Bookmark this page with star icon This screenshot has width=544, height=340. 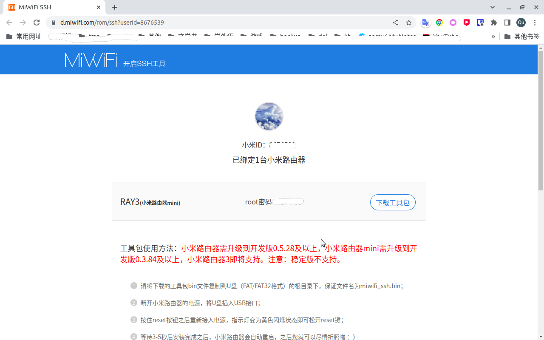coord(409,23)
